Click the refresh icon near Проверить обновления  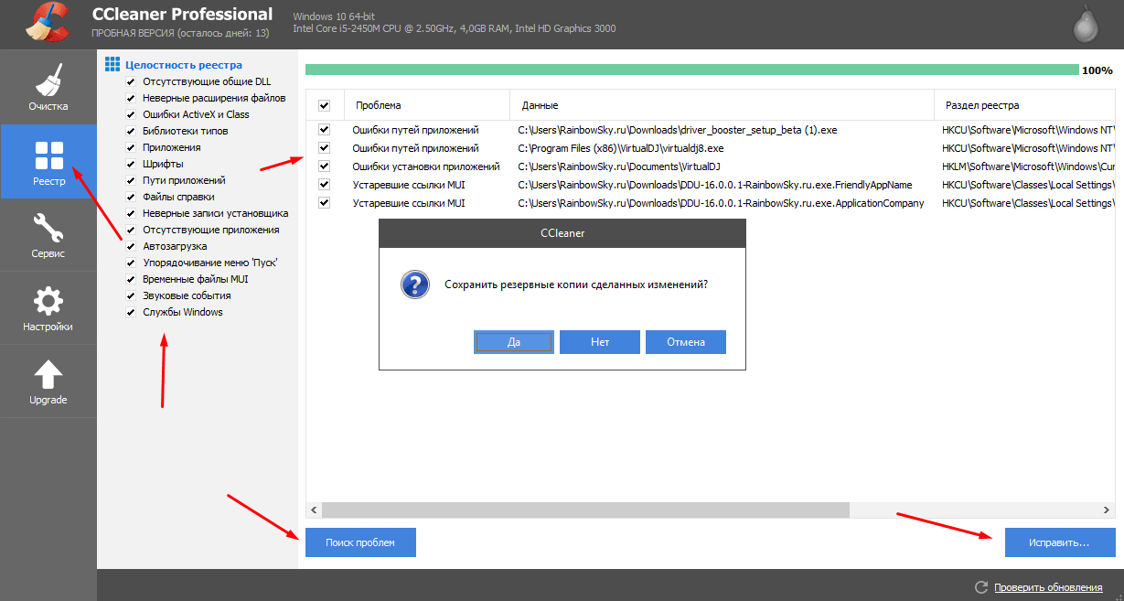click(981, 587)
